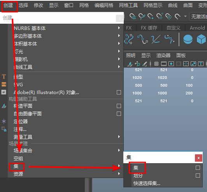This screenshot has width=207, height=192.
Task: Select the polygon sphere shelf icon
Action: tap(188, 39)
